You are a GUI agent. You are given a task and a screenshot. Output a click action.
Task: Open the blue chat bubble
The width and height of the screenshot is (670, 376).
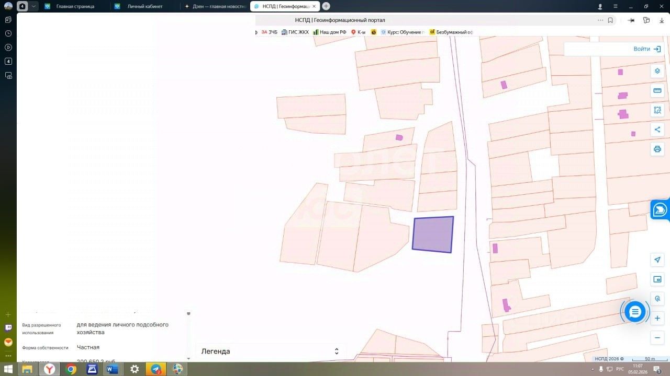635,312
